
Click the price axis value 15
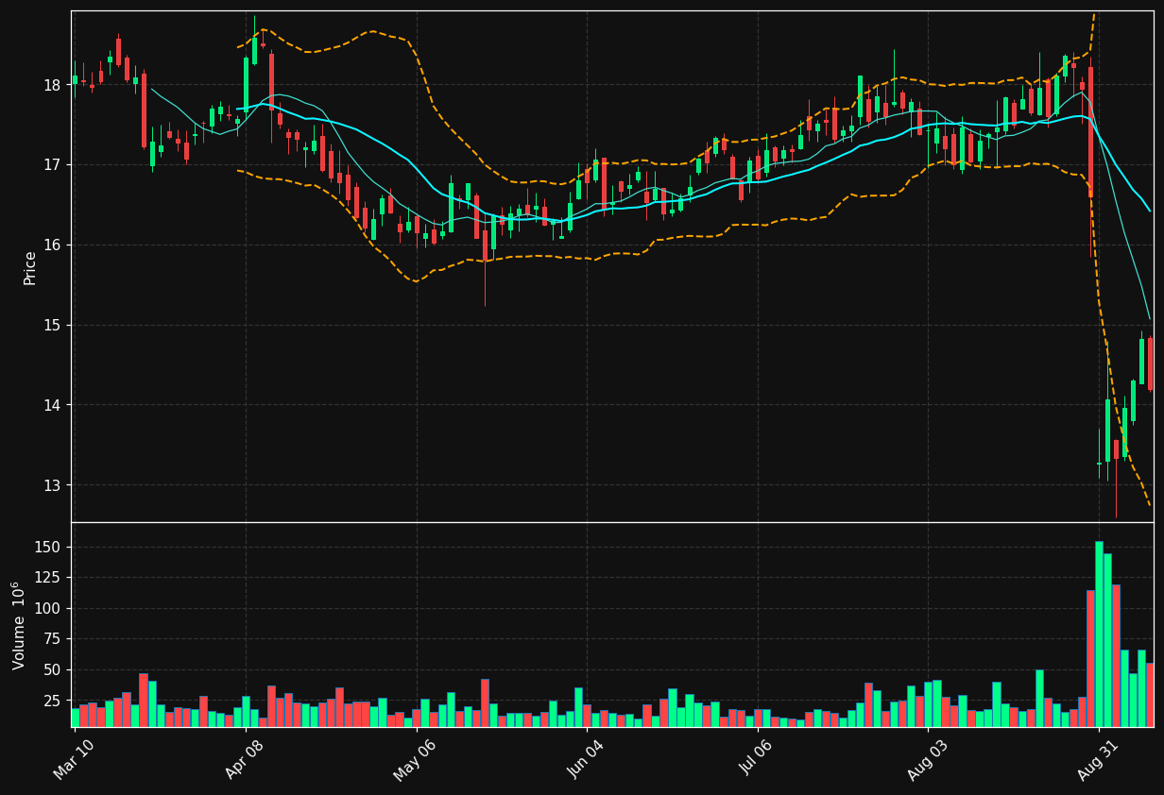pyautogui.click(x=52, y=326)
